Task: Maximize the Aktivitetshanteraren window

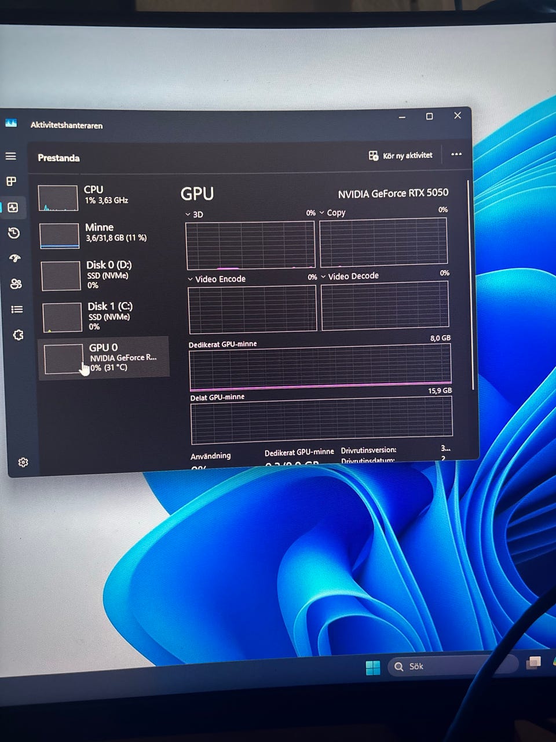Action: pos(429,117)
